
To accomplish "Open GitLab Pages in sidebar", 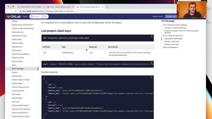I will click(x=17, y=98).
